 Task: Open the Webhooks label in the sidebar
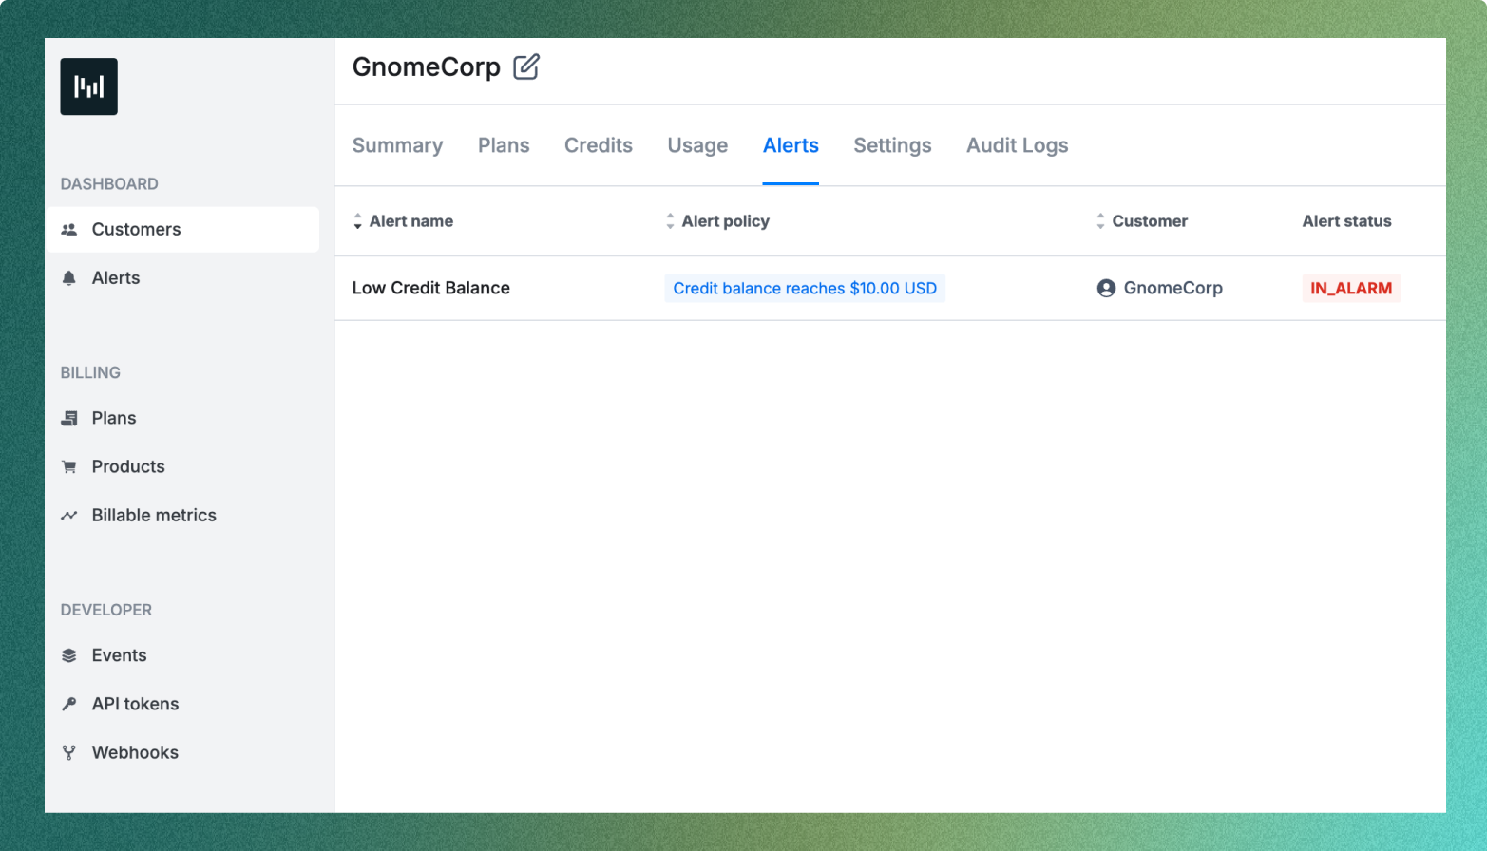coord(135,752)
